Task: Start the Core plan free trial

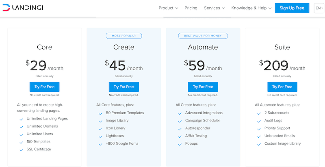Action: (44, 87)
